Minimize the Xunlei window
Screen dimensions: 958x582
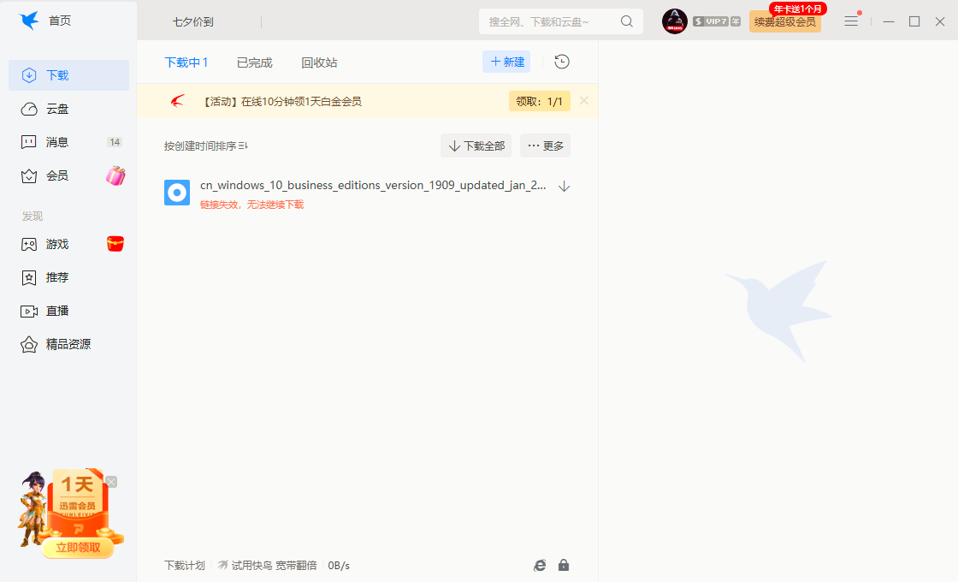[x=889, y=21]
